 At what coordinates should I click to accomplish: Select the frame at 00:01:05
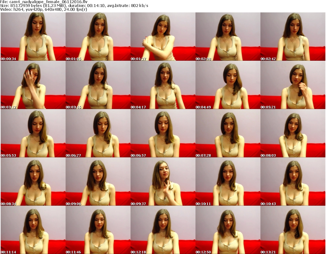(98, 36)
